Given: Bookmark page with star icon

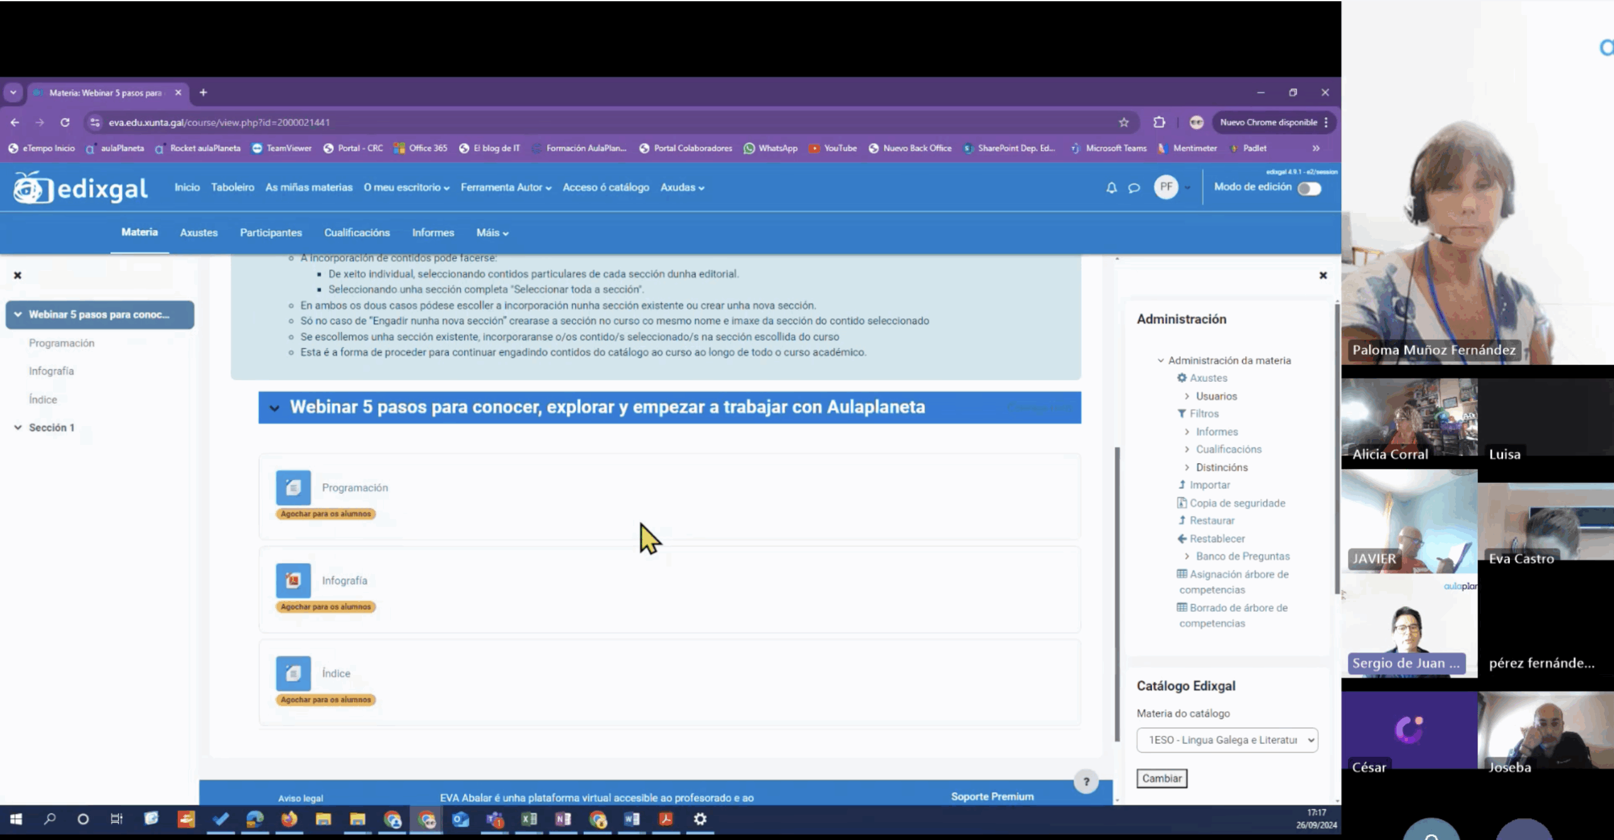Looking at the screenshot, I should [1123, 122].
